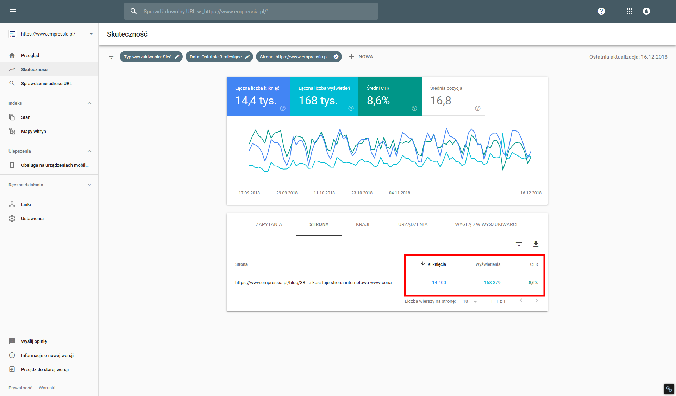Click the plus icon for NOWA filter
The height and width of the screenshot is (396, 676).
point(351,57)
